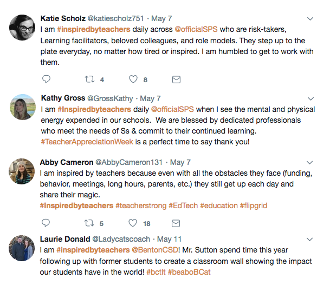Reply to Abby Cameron's tweet

point(46,223)
